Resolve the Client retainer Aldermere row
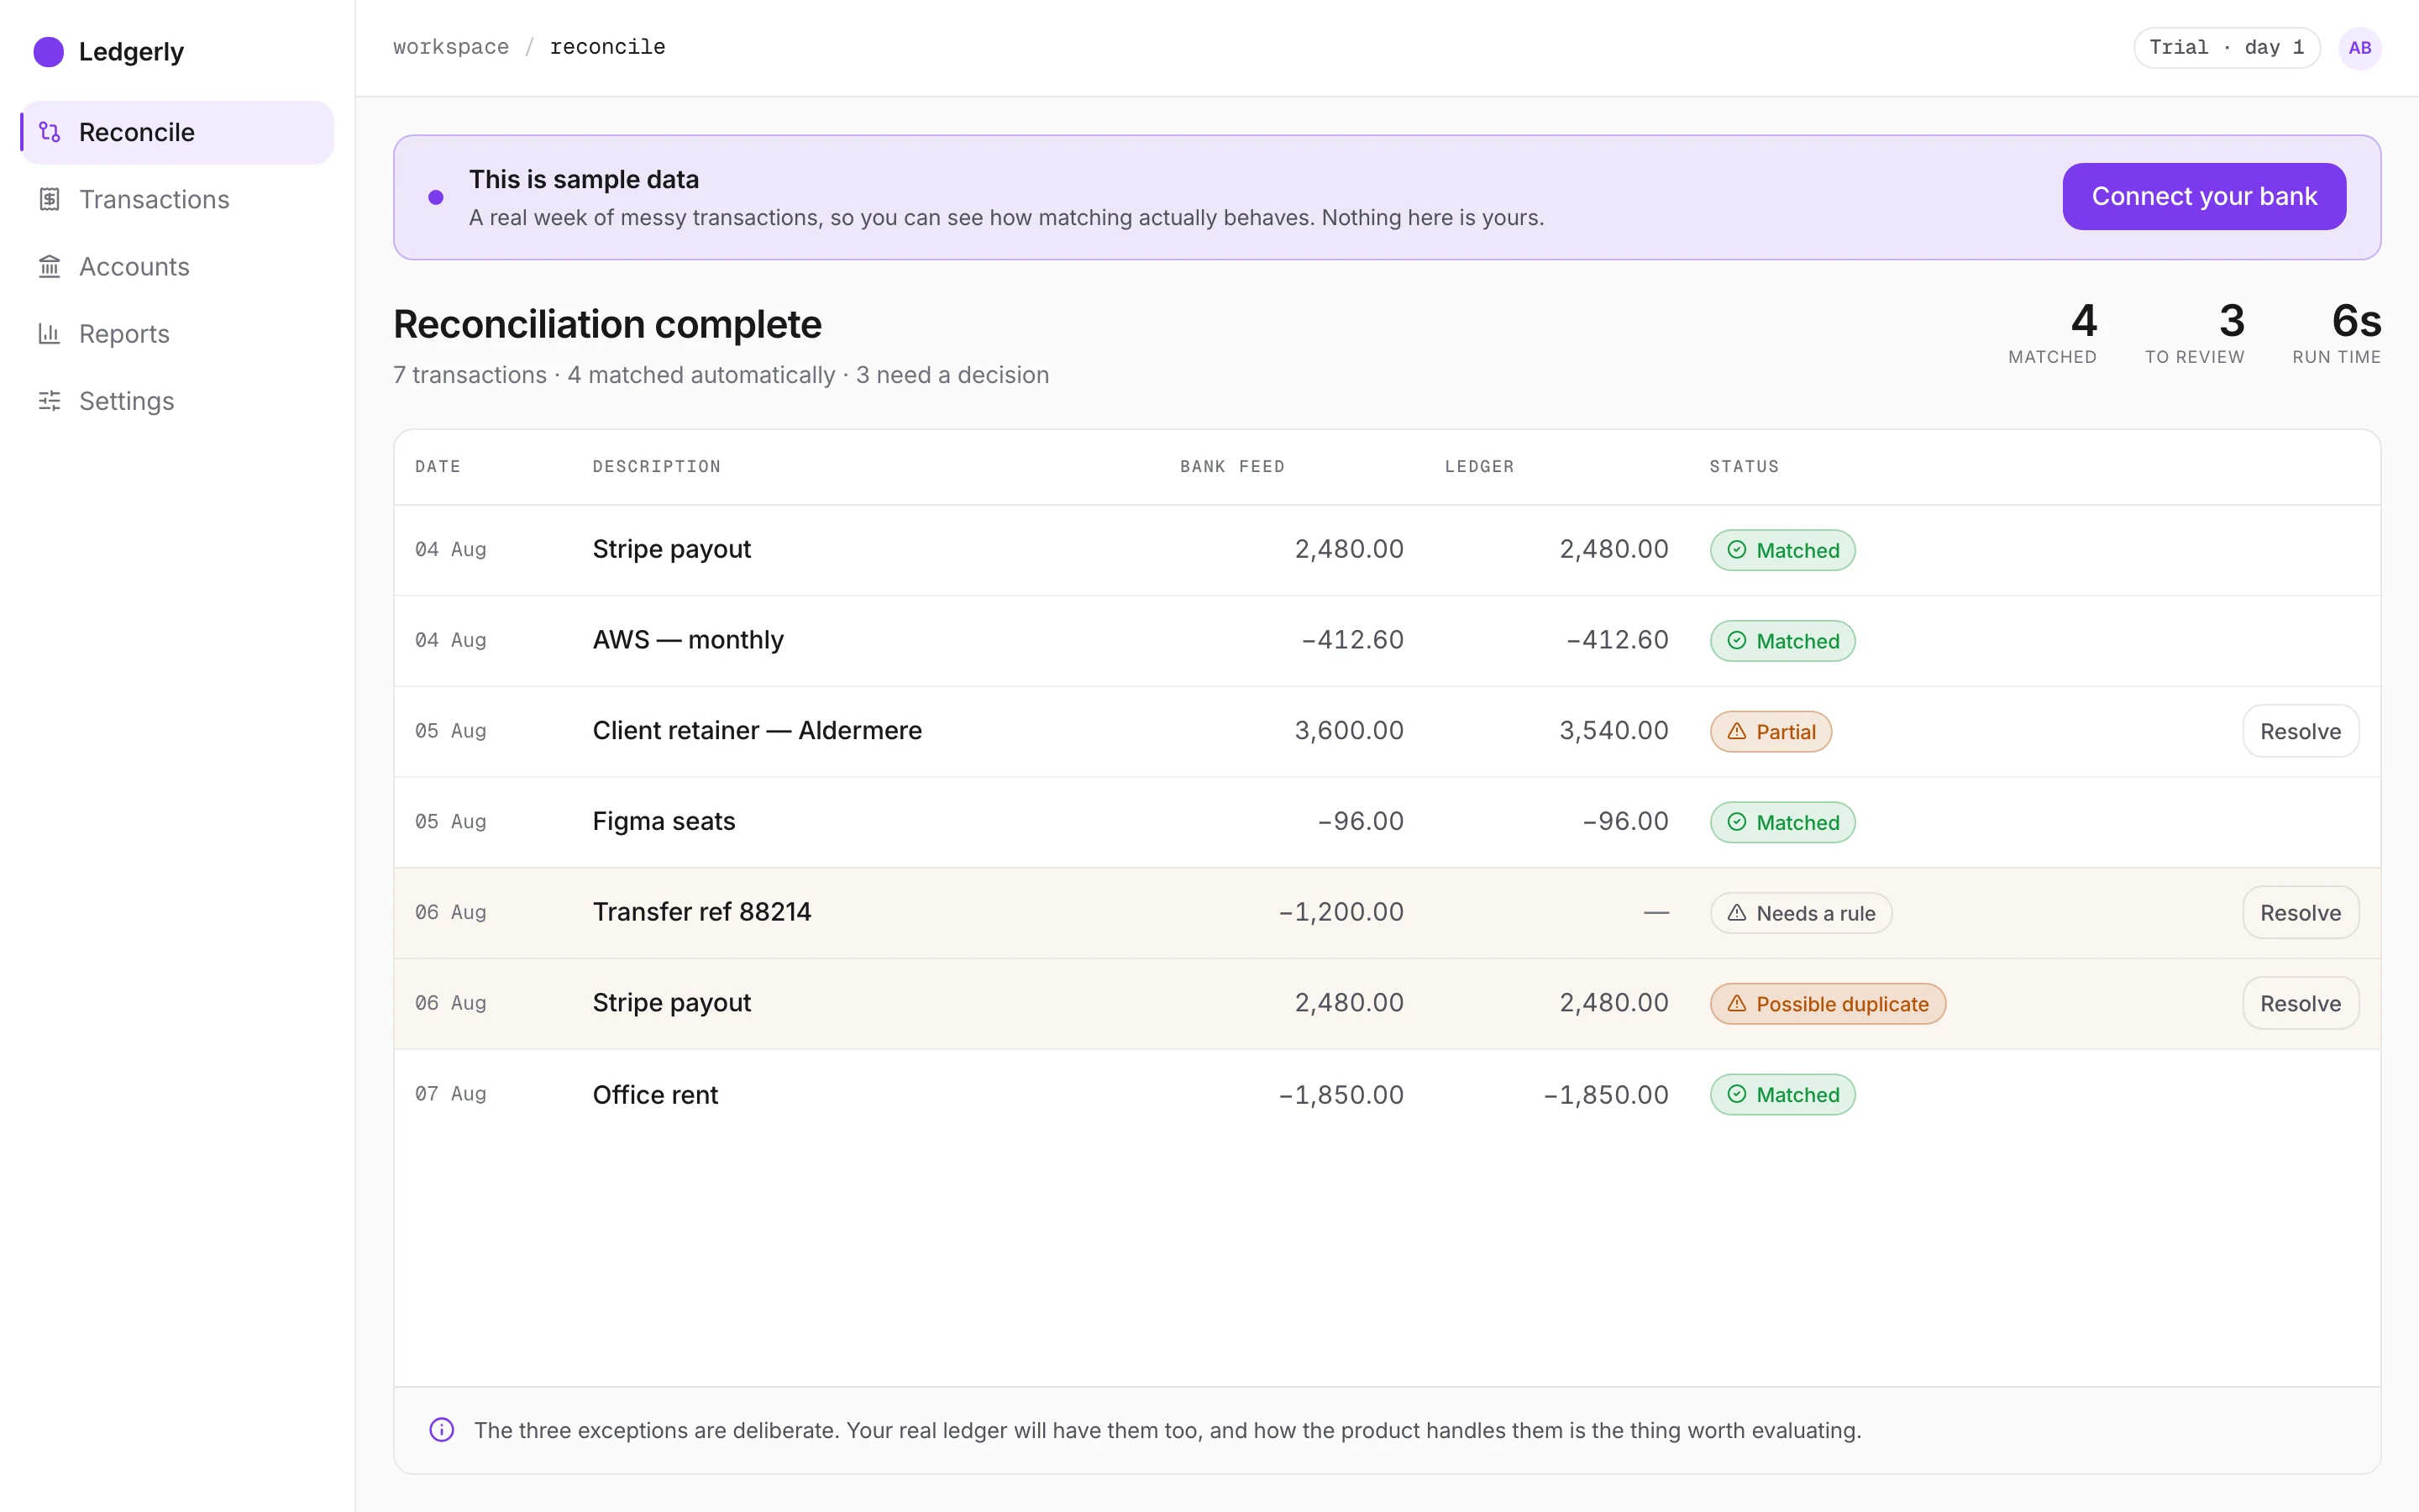This screenshot has width=2419, height=1512. click(2300, 731)
